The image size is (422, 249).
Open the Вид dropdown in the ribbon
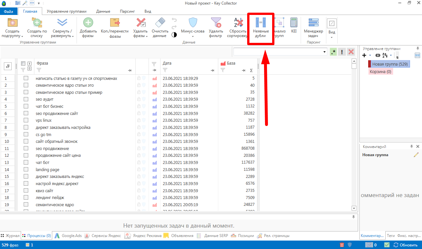coord(332,37)
